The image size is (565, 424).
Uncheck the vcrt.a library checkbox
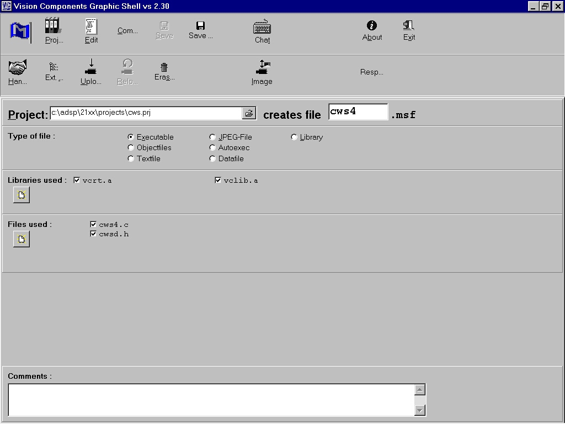coord(76,180)
